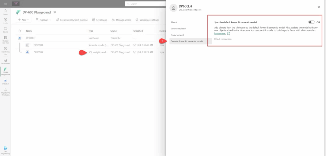Click the DP600LH panel header icon

[174, 8]
